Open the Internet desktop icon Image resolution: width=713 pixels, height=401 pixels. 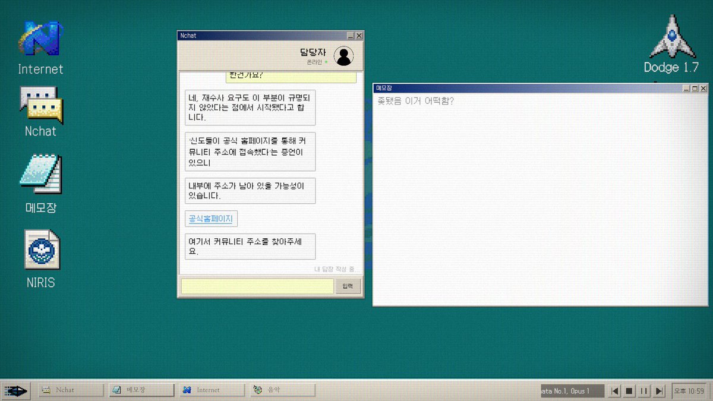coord(40,48)
